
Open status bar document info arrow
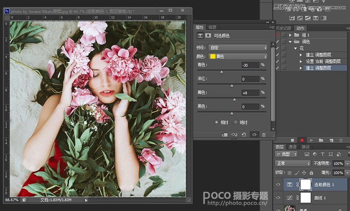coord(86,200)
